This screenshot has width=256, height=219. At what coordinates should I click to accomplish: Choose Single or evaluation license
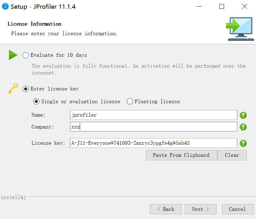[x=36, y=101]
